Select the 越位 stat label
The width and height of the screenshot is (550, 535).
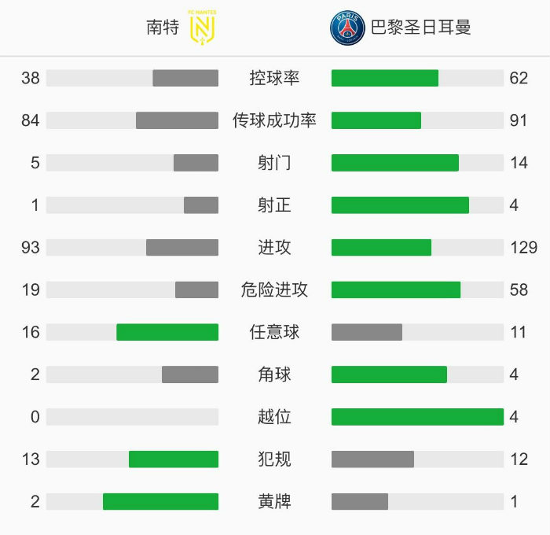click(x=274, y=416)
